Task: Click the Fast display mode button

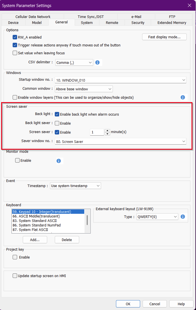Action: click(164, 37)
